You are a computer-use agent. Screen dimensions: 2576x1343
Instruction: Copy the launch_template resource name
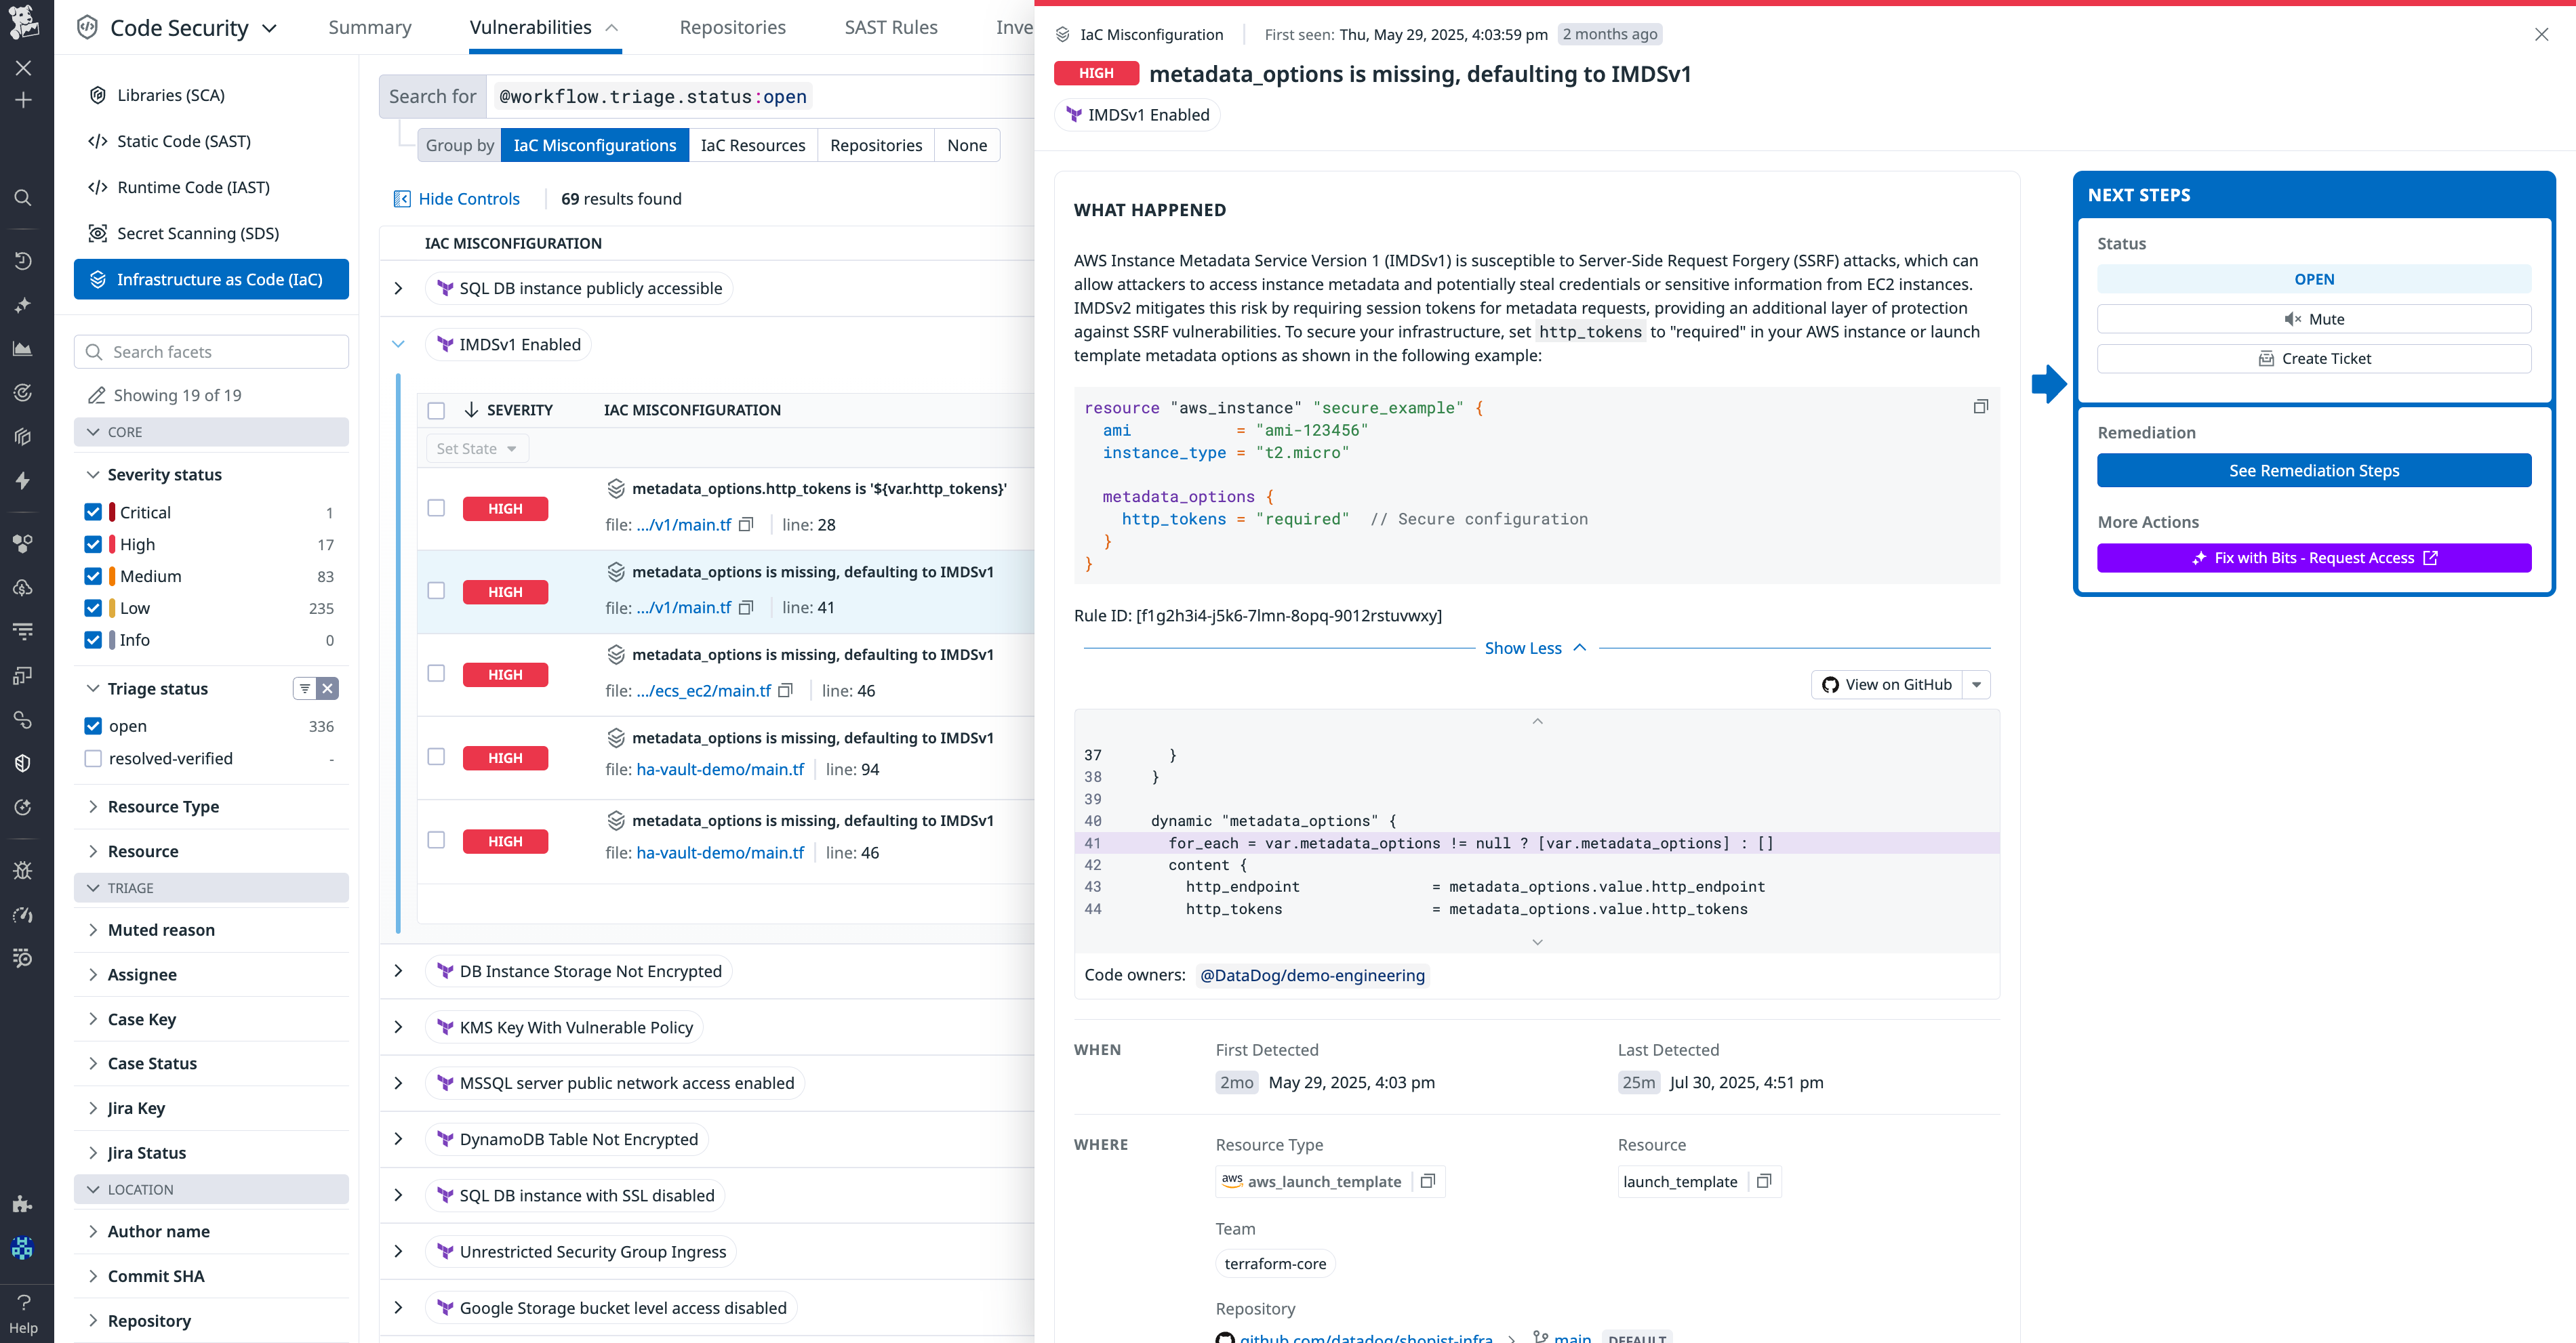click(1763, 1181)
